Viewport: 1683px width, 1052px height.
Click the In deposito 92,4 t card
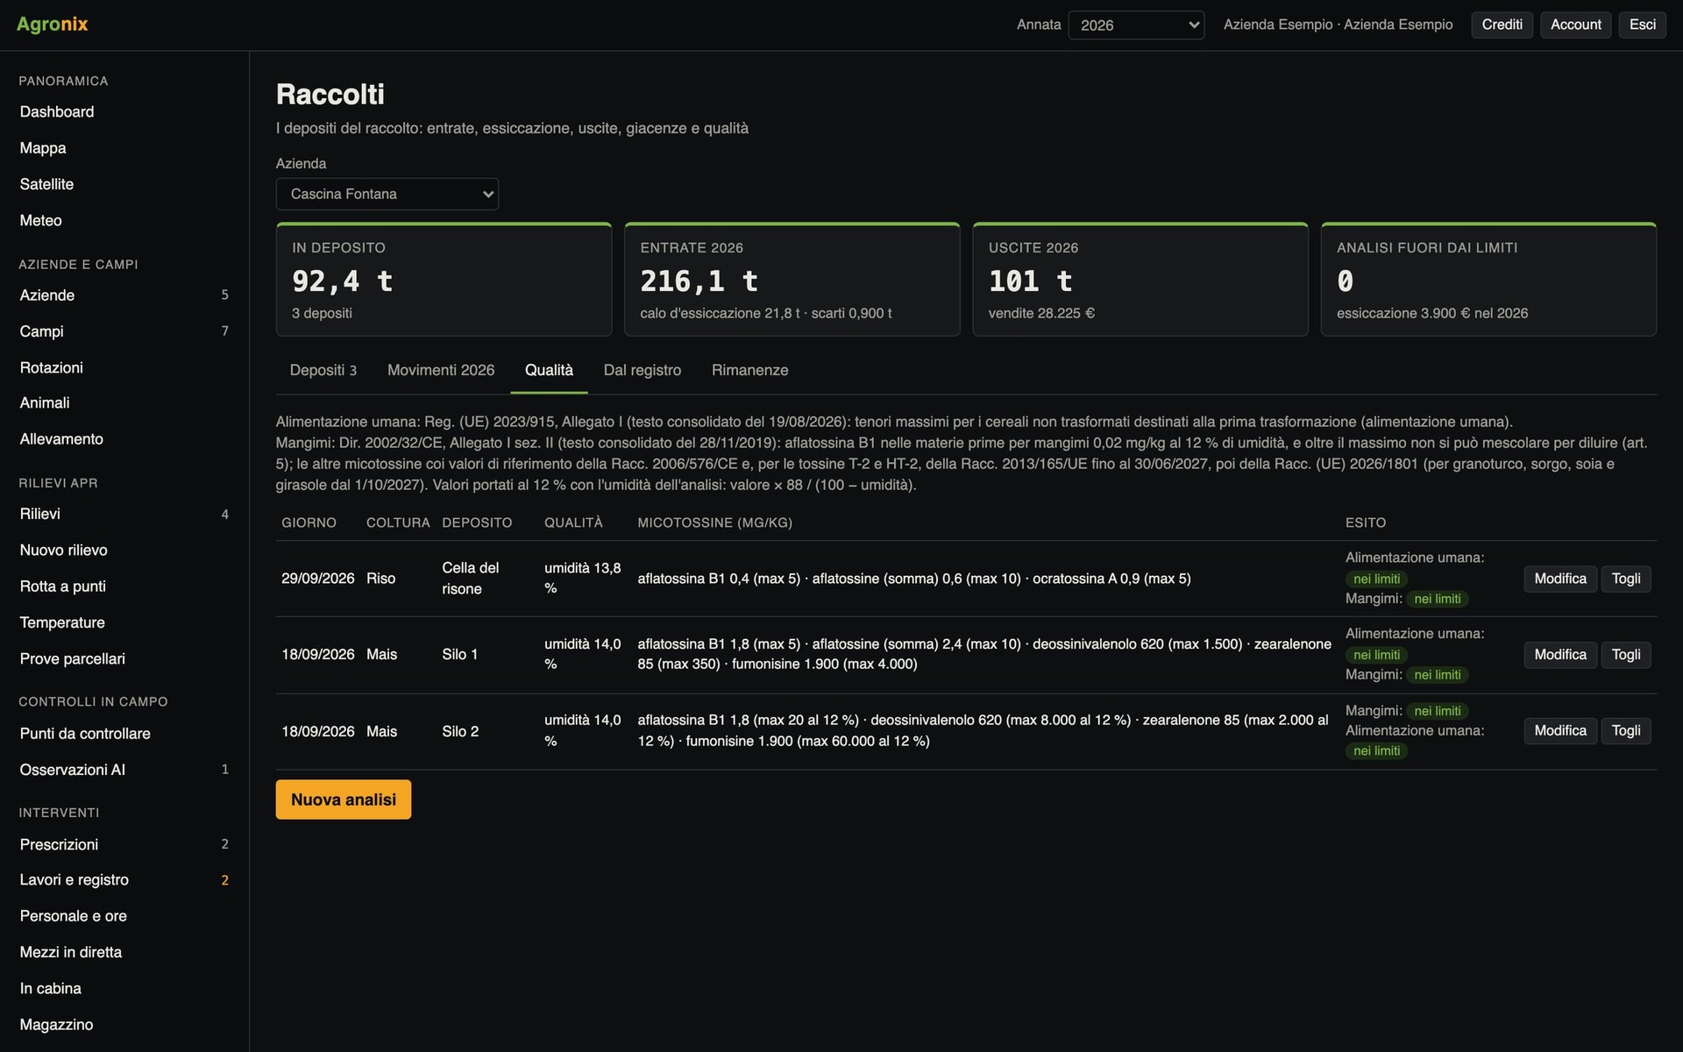pos(444,280)
